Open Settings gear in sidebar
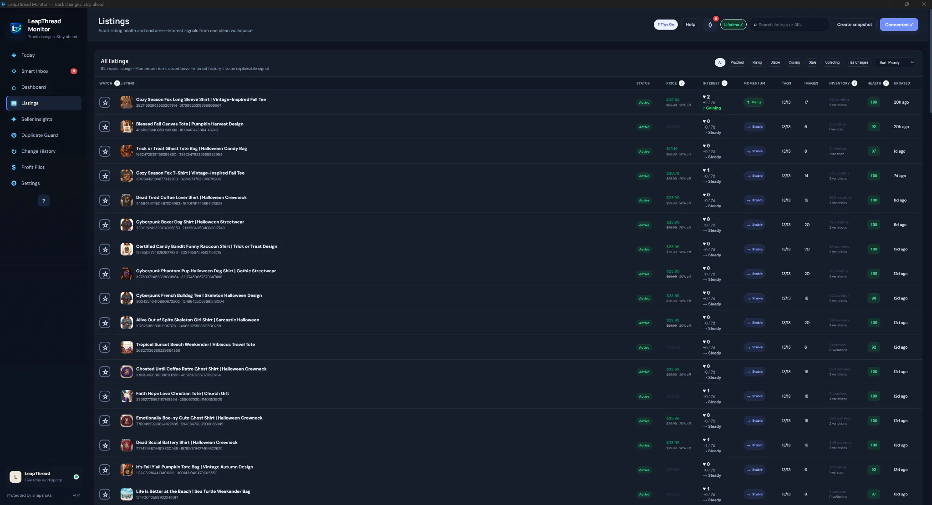932x505 pixels. pyautogui.click(x=14, y=183)
